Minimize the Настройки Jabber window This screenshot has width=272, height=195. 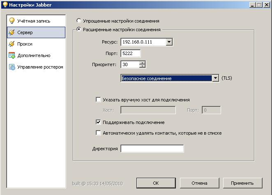252,5
